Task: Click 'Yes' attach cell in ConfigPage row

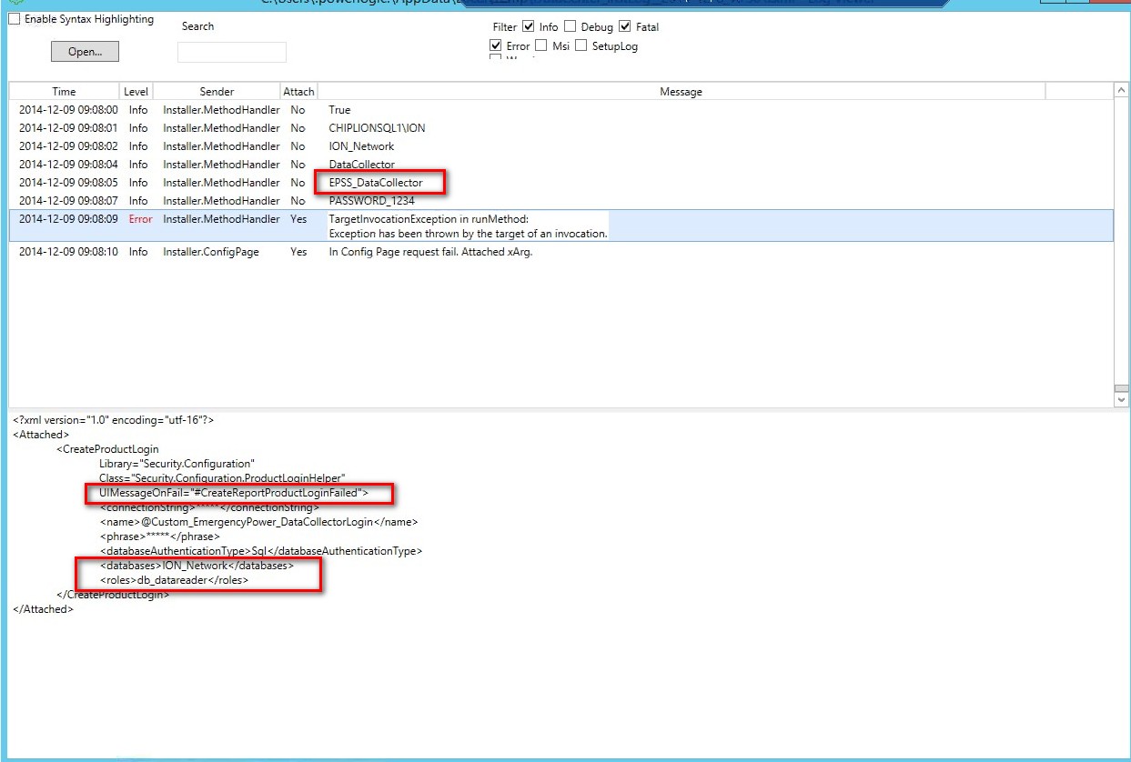Action: [x=298, y=252]
